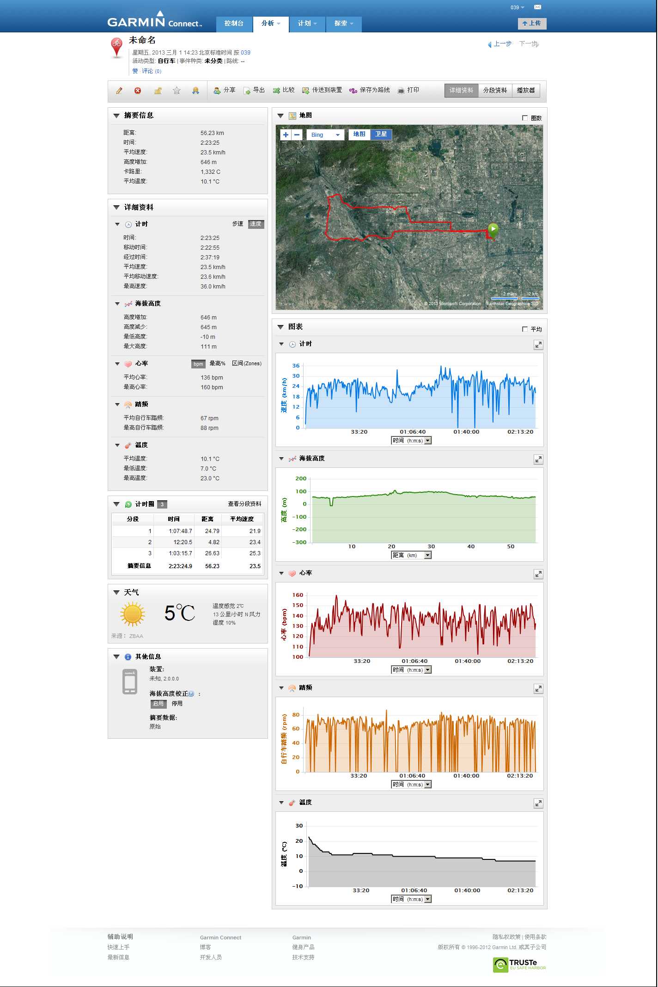The width and height of the screenshot is (658, 987).
Task: Open user 039 profile link
Action: click(x=245, y=53)
